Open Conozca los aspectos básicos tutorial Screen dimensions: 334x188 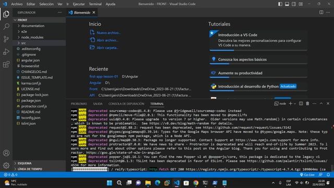tap(258, 60)
